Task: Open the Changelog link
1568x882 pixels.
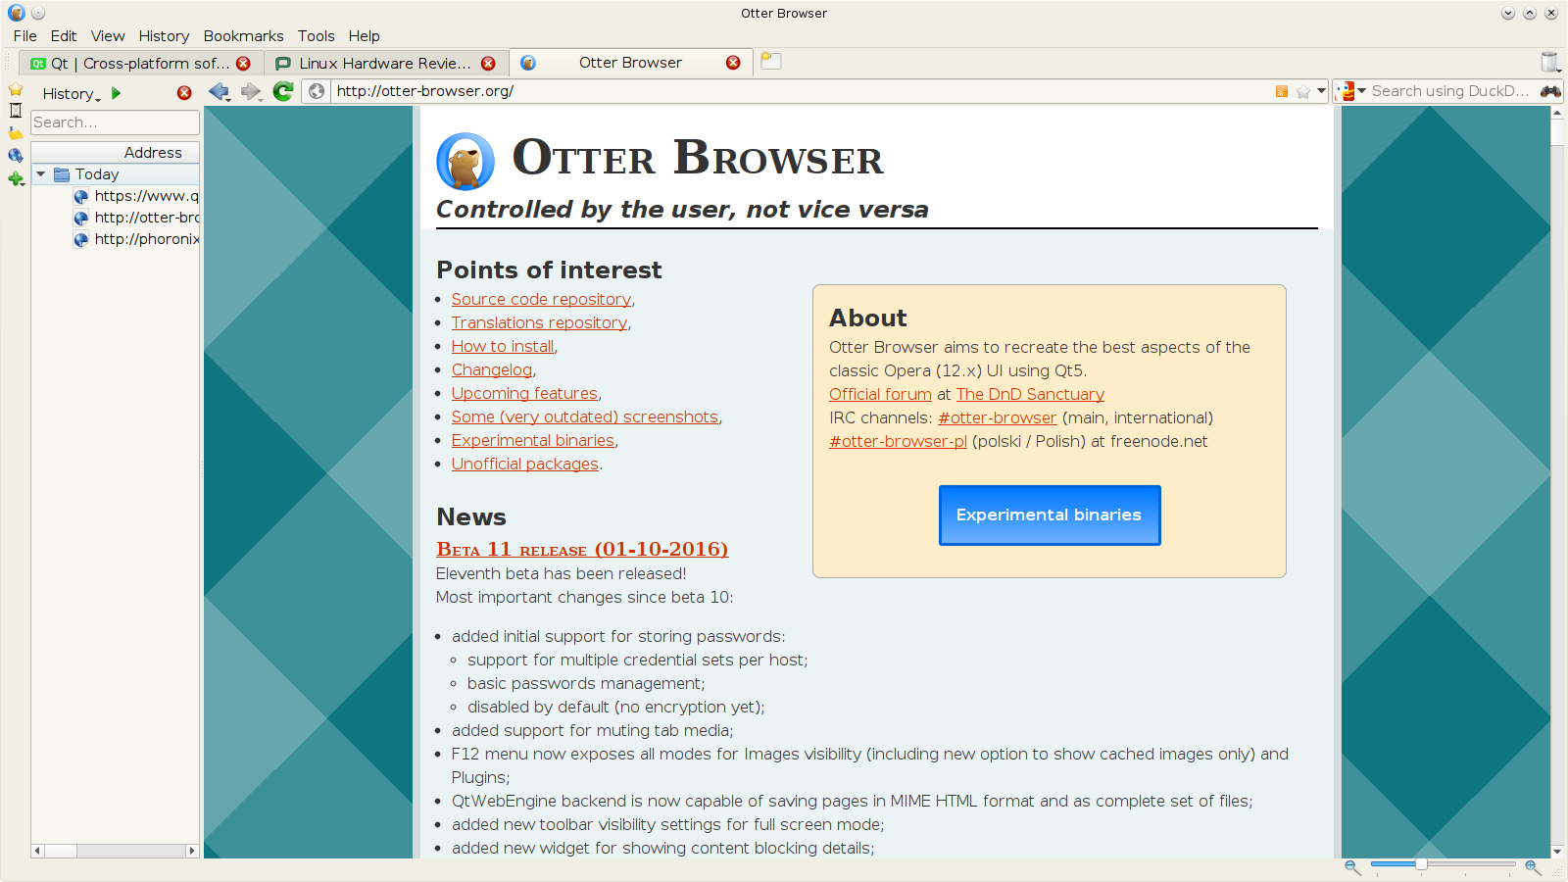Action: pos(492,370)
